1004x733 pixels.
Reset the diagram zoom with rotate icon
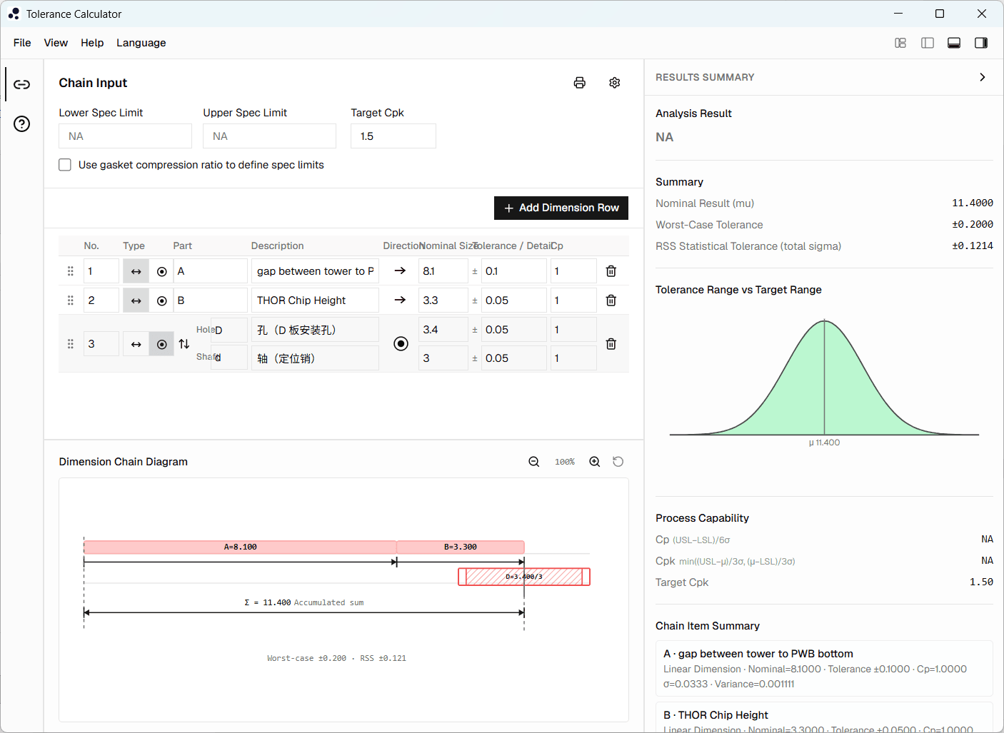pyautogui.click(x=618, y=462)
